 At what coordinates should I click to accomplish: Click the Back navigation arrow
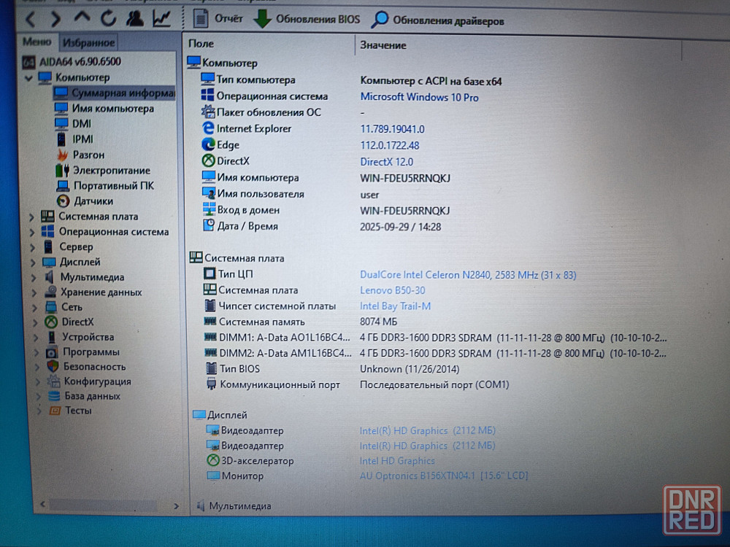(30, 19)
